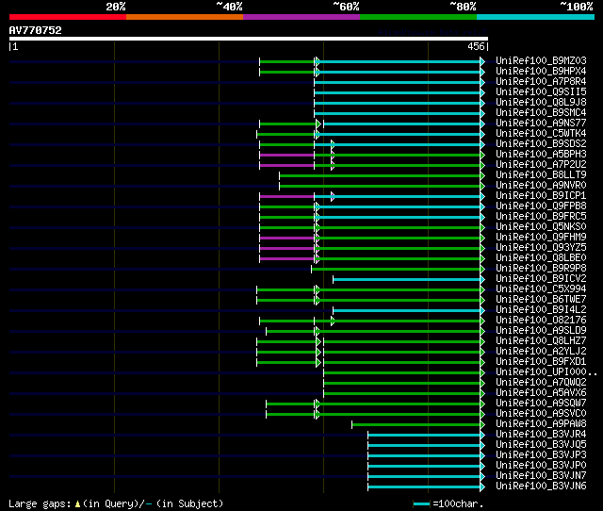Select the UniRef100_B3VJR4 label

pyautogui.click(x=541, y=435)
